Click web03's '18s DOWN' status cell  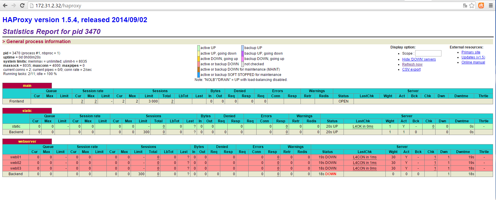coord(327,168)
